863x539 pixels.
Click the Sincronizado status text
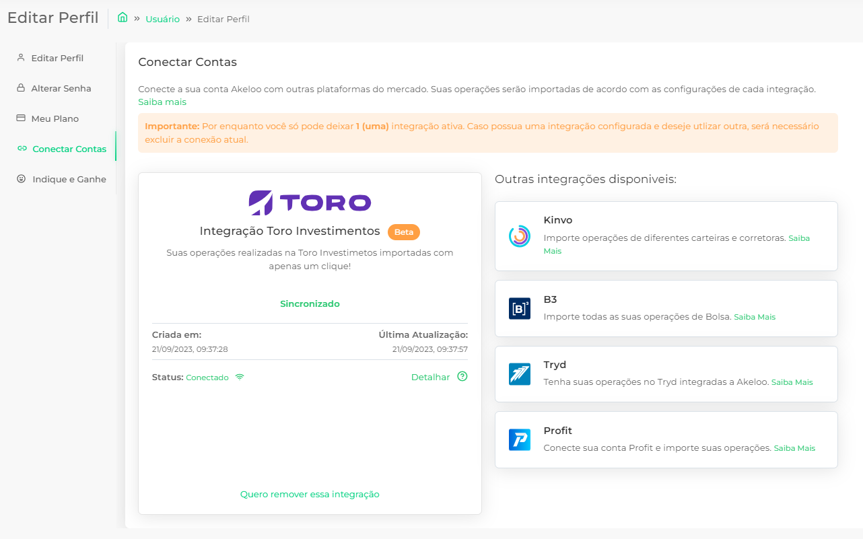(x=310, y=303)
